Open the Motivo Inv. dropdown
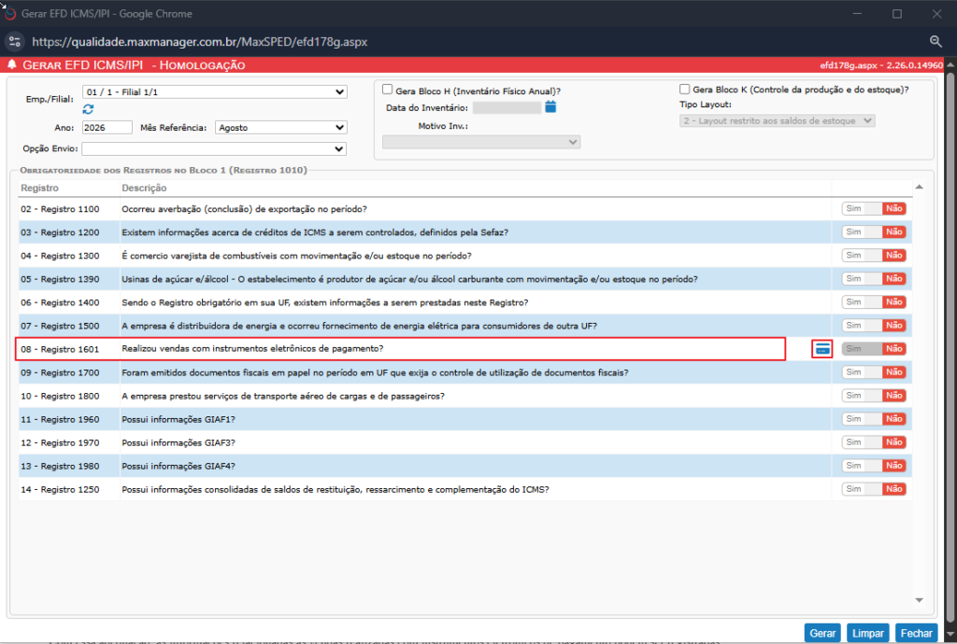Viewport: 957px width, 644px height. [x=481, y=142]
